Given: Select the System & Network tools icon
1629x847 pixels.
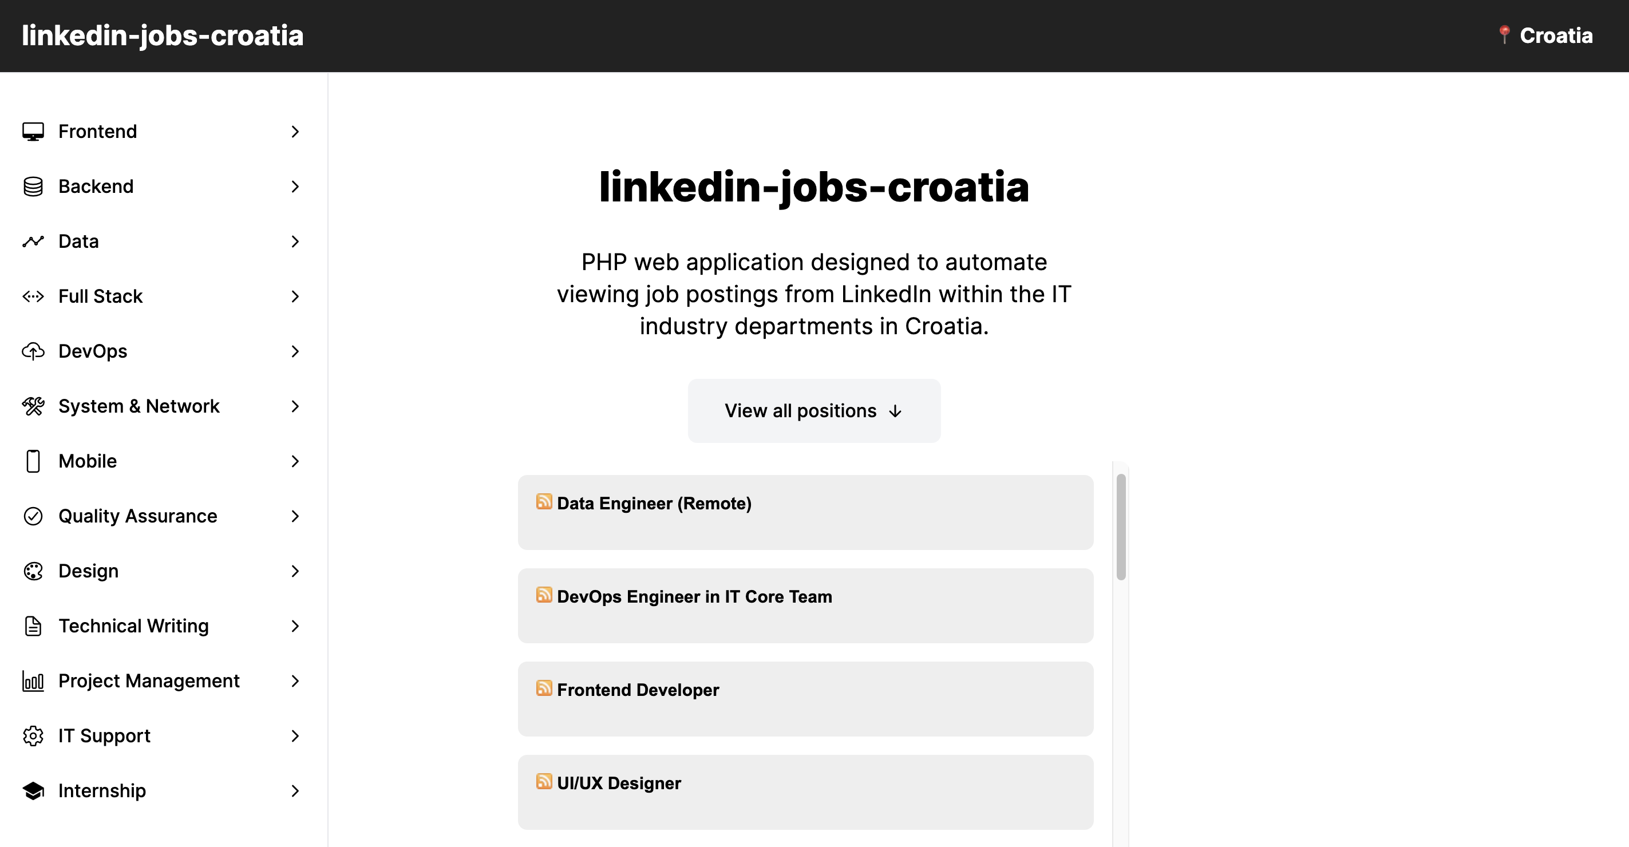Looking at the screenshot, I should coord(33,406).
